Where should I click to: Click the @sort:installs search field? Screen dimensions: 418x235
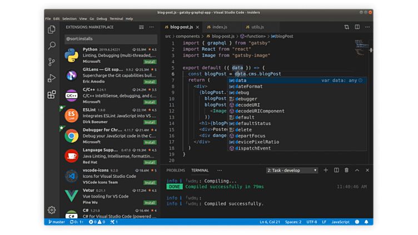coord(111,39)
